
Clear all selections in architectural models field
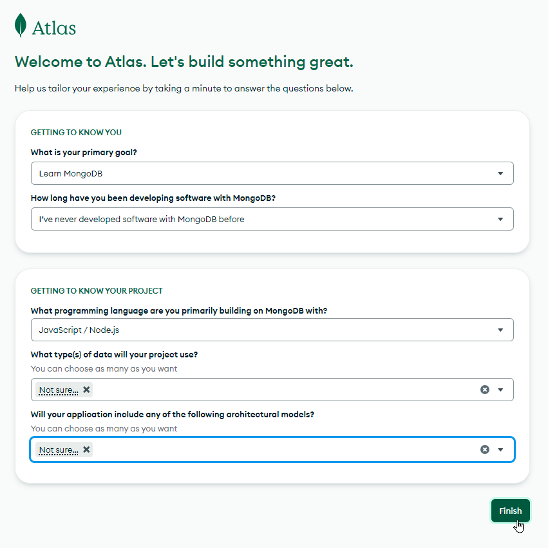tap(484, 449)
